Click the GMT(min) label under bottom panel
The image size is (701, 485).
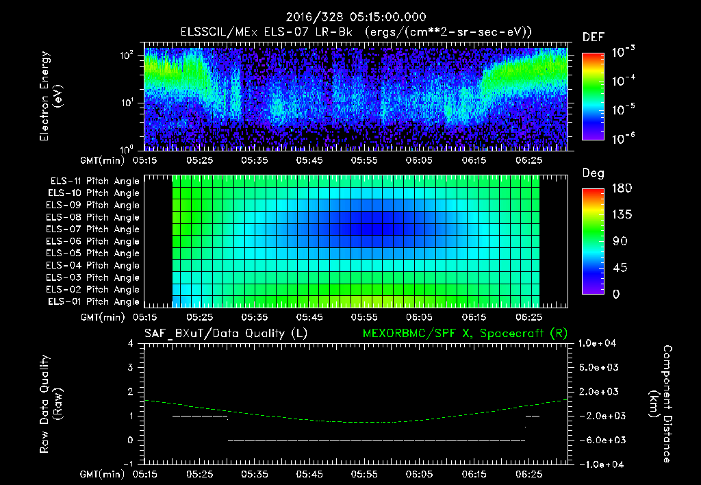point(103,474)
